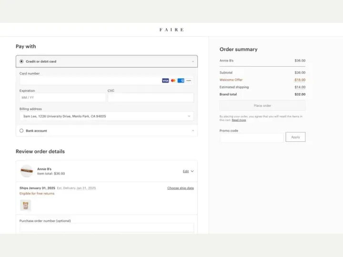The width and height of the screenshot is (343, 257).
Task: Click the $32.00 brand total value
Action: click(x=300, y=94)
